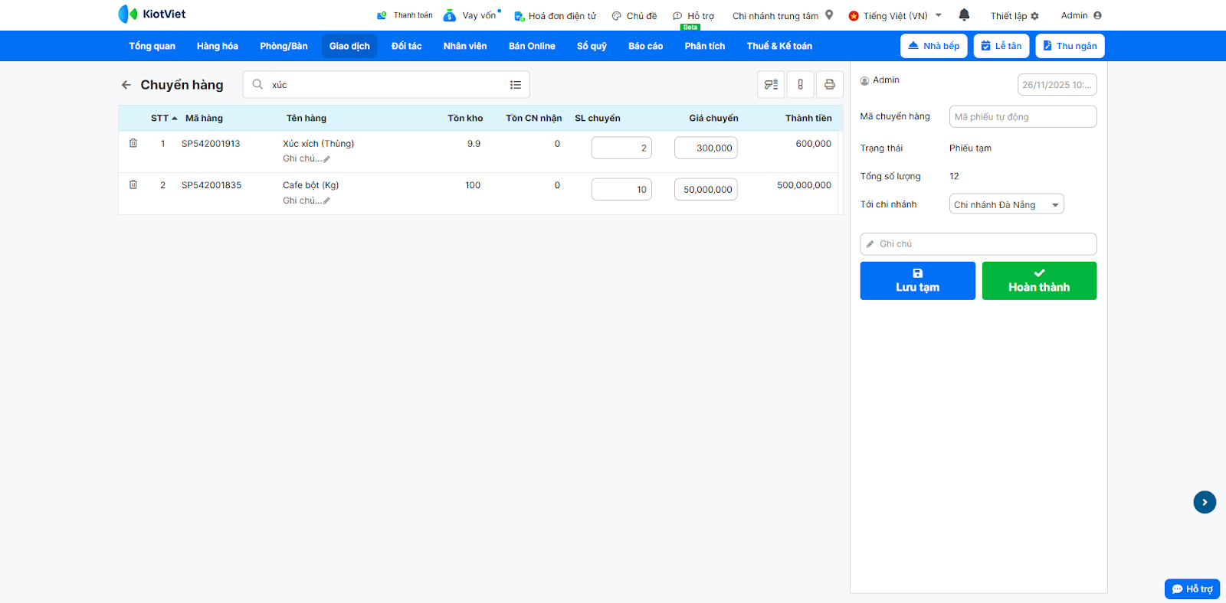Screen dimensions: 1226x603
Task: Open the Hỗ trợ chat widget at the bottom
Action: point(1192,588)
